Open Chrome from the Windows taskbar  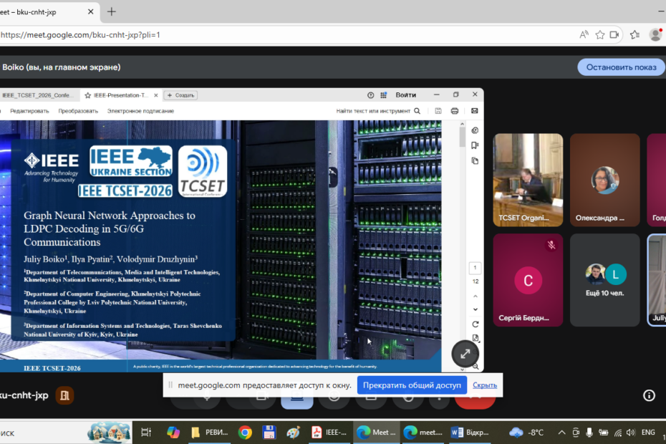(x=245, y=432)
